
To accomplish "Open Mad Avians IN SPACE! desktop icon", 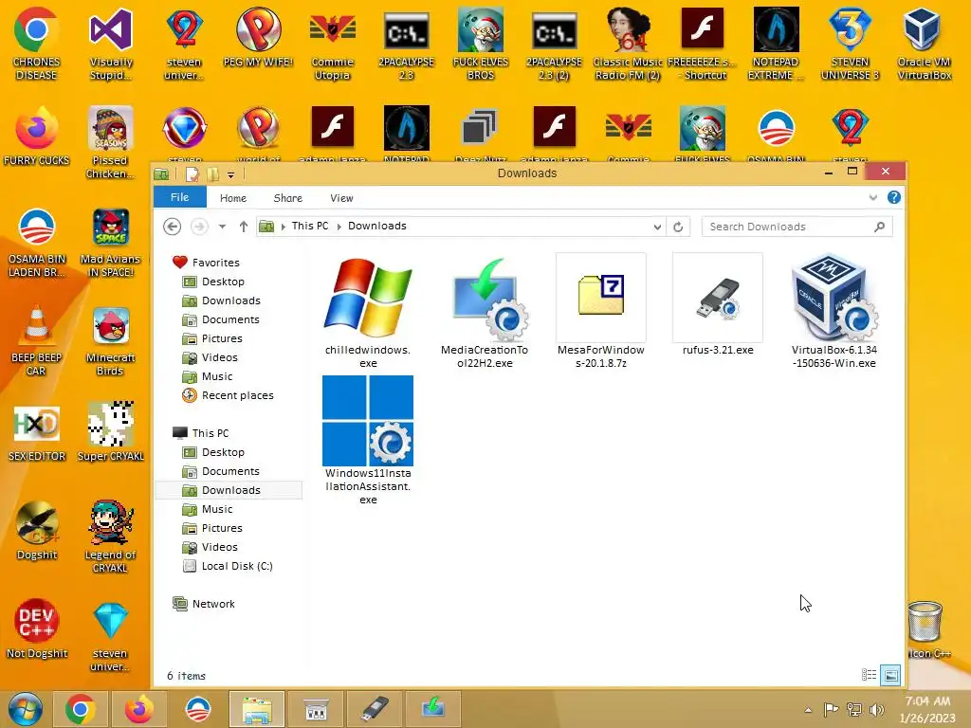I will click(110, 243).
